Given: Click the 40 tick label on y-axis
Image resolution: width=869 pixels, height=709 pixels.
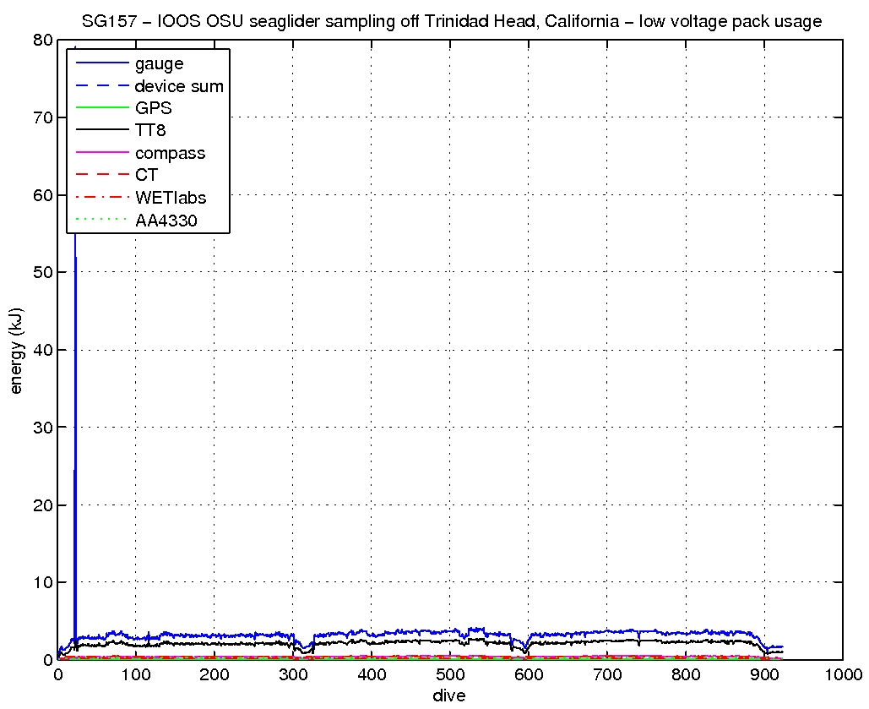Looking at the screenshot, I should point(42,350).
